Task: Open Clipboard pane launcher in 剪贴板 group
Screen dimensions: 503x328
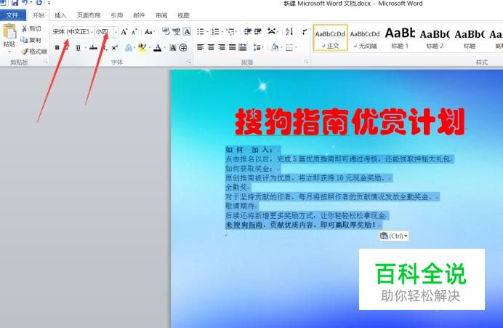Action: [x=46, y=62]
